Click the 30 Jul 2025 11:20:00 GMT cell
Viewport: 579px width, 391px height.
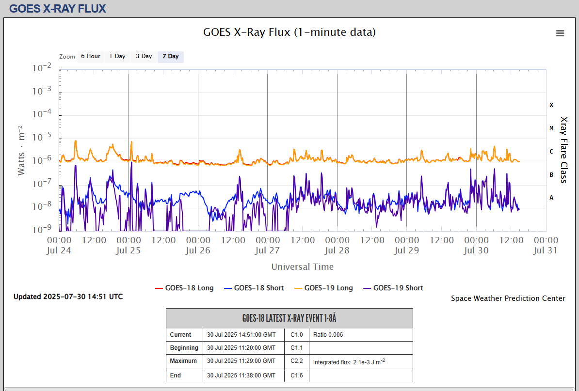tap(244, 348)
